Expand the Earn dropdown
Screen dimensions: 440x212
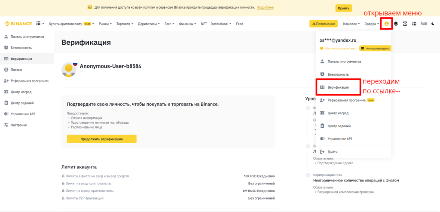pos(169,24)
